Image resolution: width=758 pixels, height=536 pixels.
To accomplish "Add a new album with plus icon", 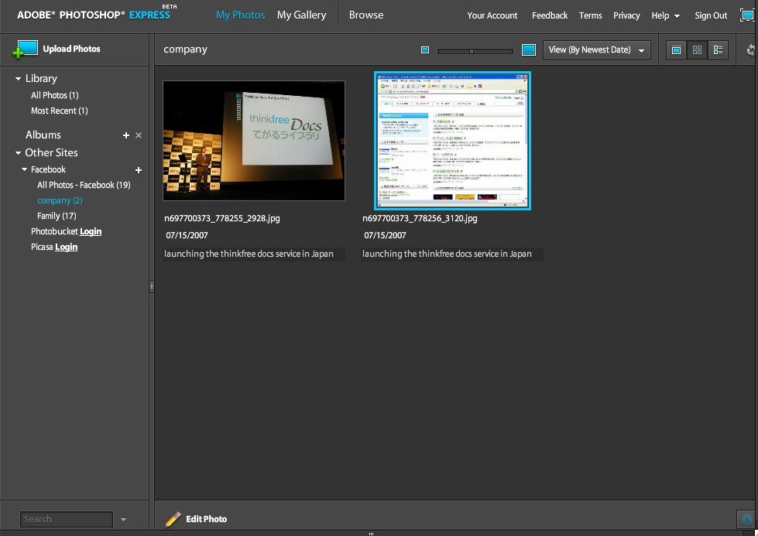I will pyautogui.click(x=126, y=135).
